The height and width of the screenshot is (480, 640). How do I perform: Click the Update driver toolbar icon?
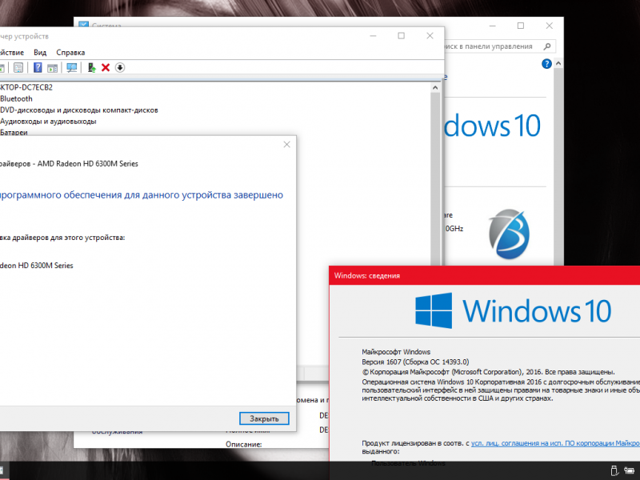91,68
